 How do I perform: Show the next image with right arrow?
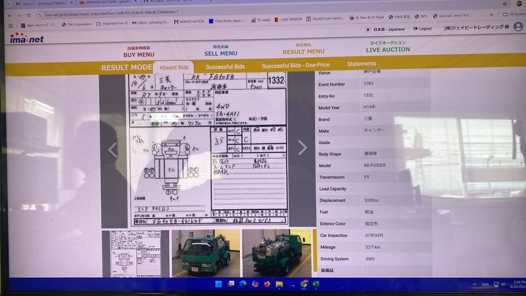point(302,148)
